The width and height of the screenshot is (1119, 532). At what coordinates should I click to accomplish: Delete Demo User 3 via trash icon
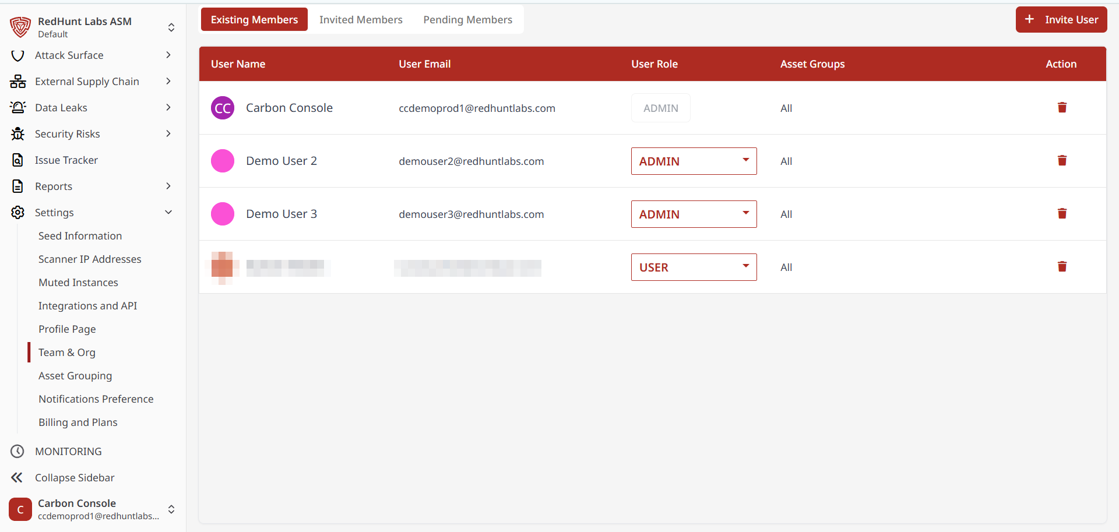click(1062, 214)
